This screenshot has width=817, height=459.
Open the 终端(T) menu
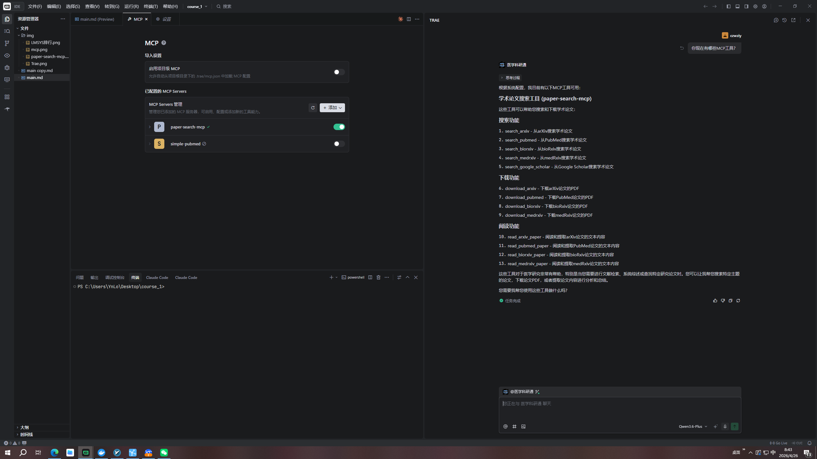pyautogui.click(x=151, y=6)
